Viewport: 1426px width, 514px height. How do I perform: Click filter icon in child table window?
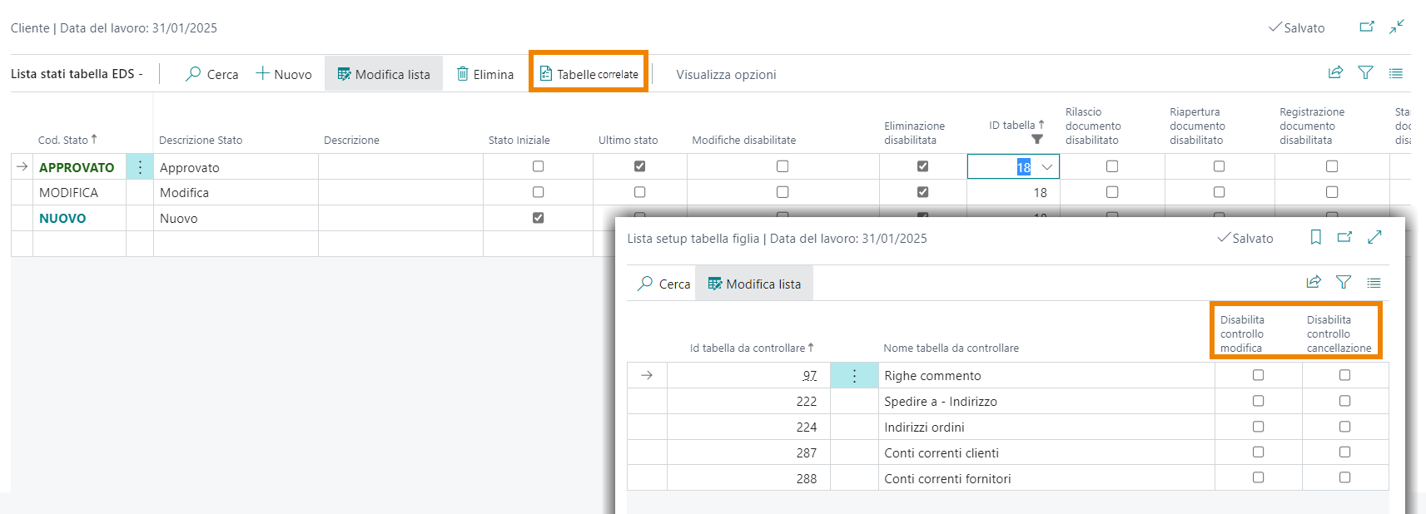1344,282
